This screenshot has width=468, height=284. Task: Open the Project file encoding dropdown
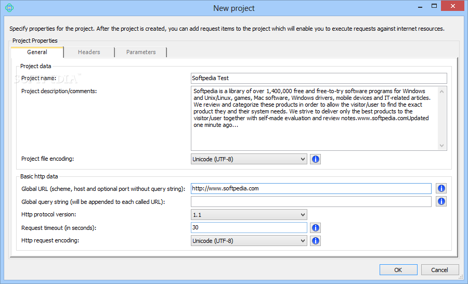[x=249, y=159]
